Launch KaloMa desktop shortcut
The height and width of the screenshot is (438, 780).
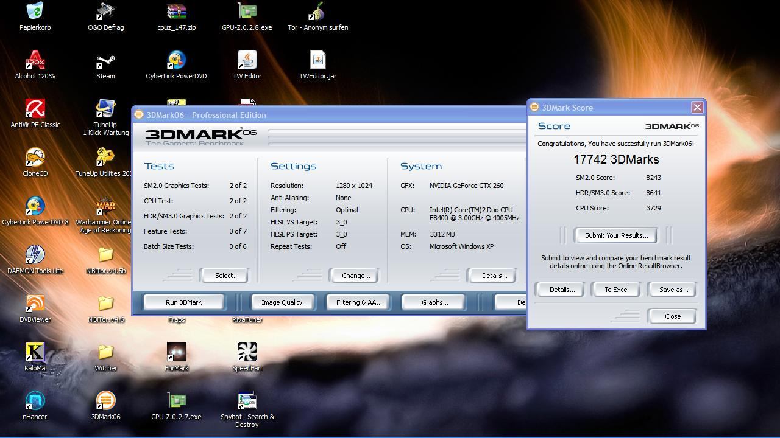[35, 352]
